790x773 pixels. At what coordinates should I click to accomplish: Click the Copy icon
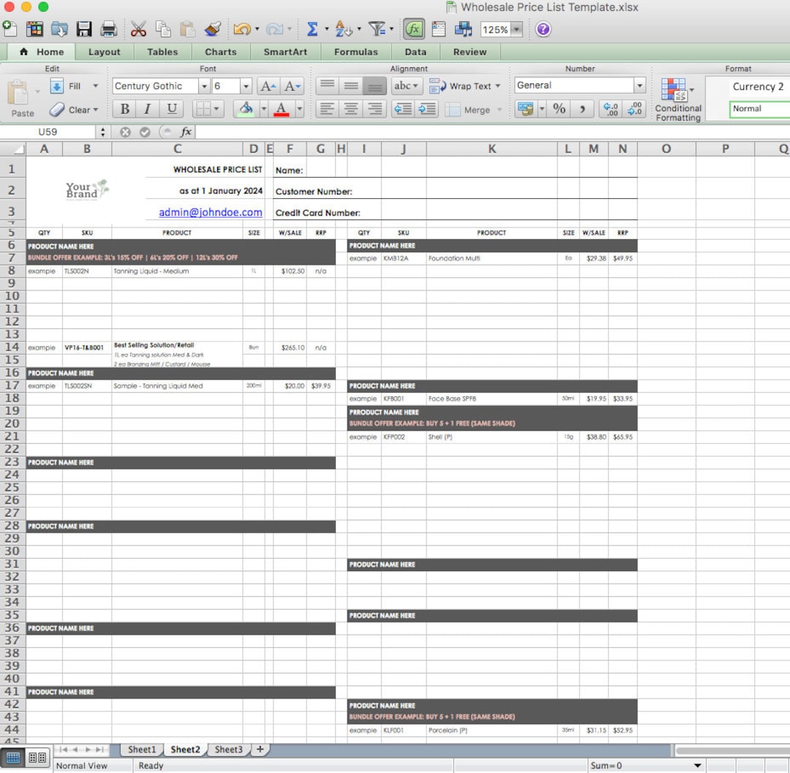tap(162, 29)
